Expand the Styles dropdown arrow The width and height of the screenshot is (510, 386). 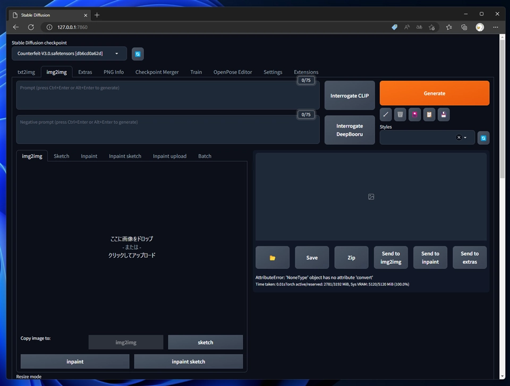[x=465, y=138]
